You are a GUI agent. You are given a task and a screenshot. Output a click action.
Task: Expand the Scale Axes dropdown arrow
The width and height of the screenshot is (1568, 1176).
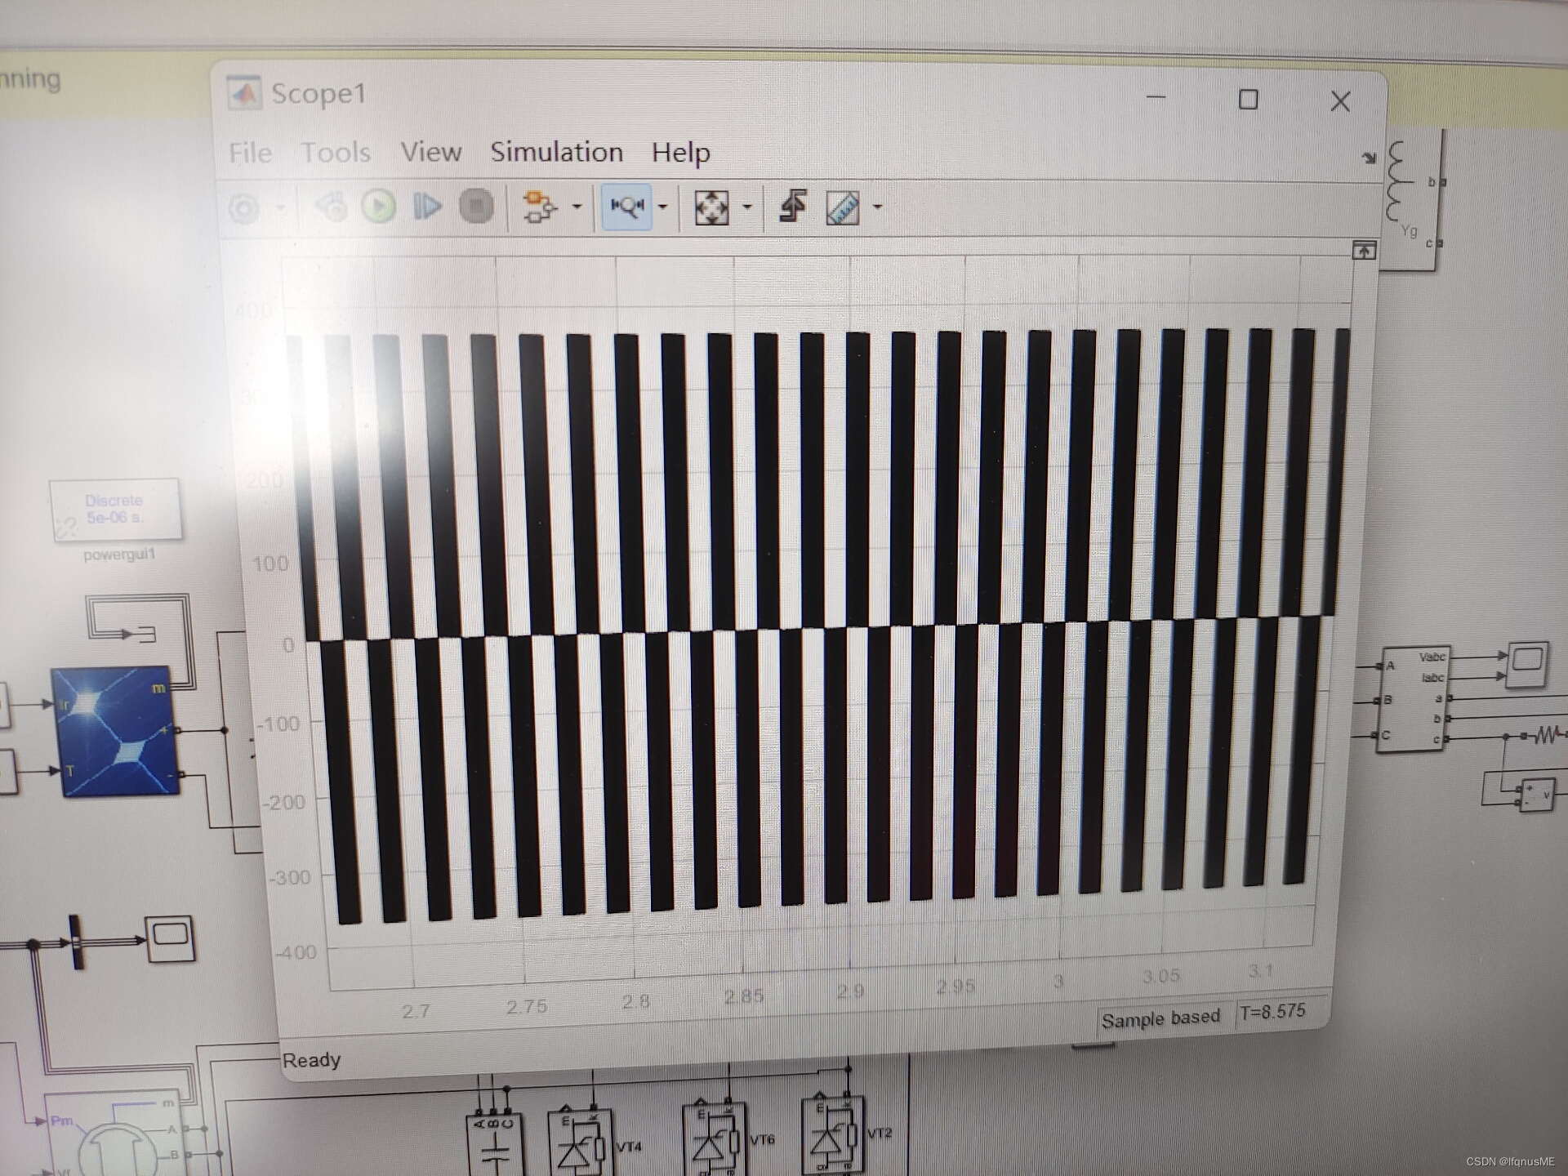pyautogui.click(x=746, y=207)
